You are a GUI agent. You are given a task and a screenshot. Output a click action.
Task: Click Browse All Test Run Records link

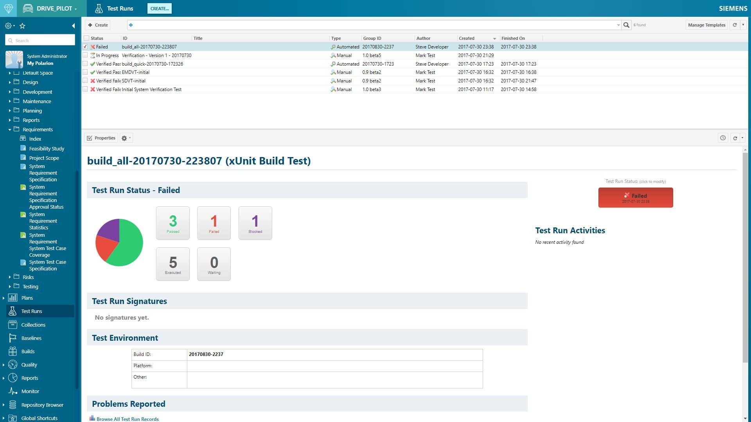point(128,418)
